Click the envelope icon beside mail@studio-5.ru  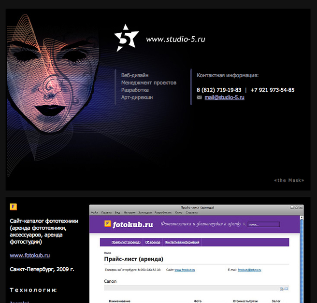200,97
